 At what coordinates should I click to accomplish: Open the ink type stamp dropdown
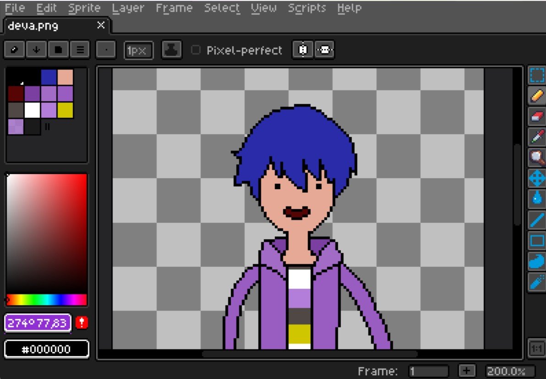coord(171,50)
